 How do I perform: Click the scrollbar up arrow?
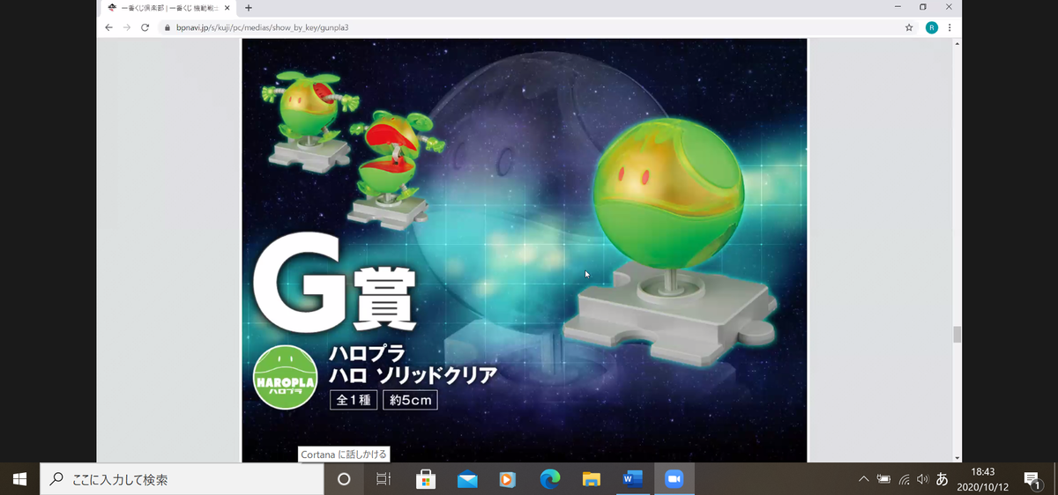tap(957, 43)
